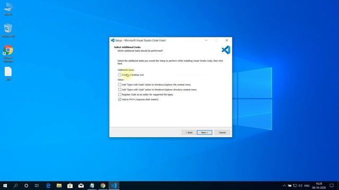Open the notepad-like app in taskbar
The image size is (339, 190).
click(92, 185)
